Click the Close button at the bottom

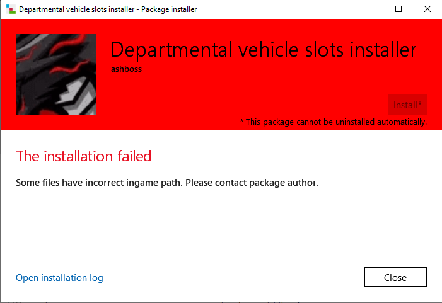tap(395, 277)
